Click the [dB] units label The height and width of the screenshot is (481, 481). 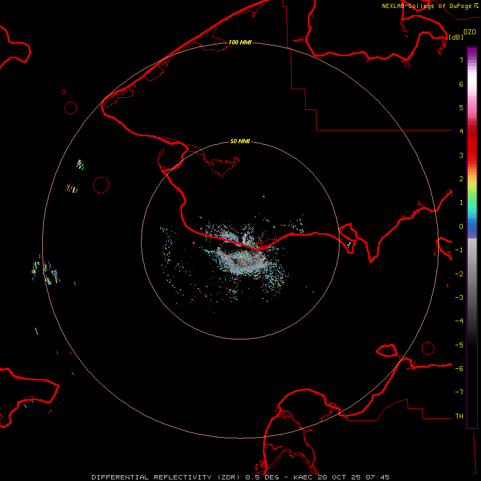[x=456, y=37]
